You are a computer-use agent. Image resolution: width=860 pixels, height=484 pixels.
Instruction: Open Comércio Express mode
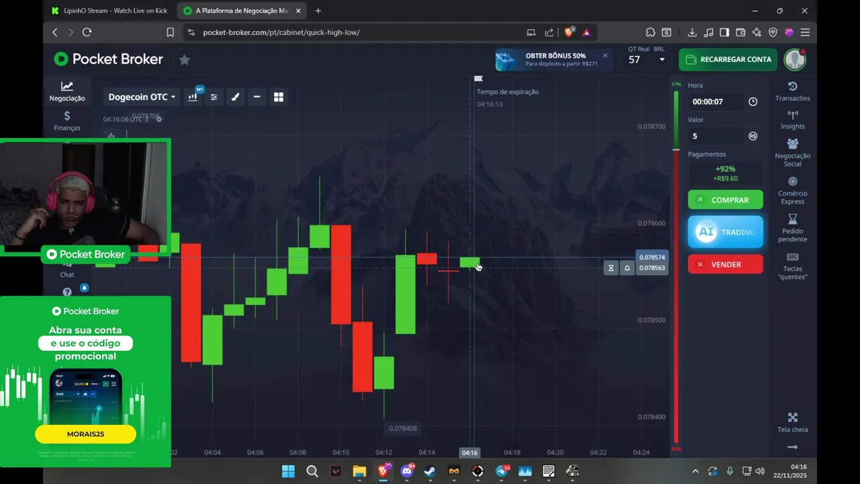[792, 190]
